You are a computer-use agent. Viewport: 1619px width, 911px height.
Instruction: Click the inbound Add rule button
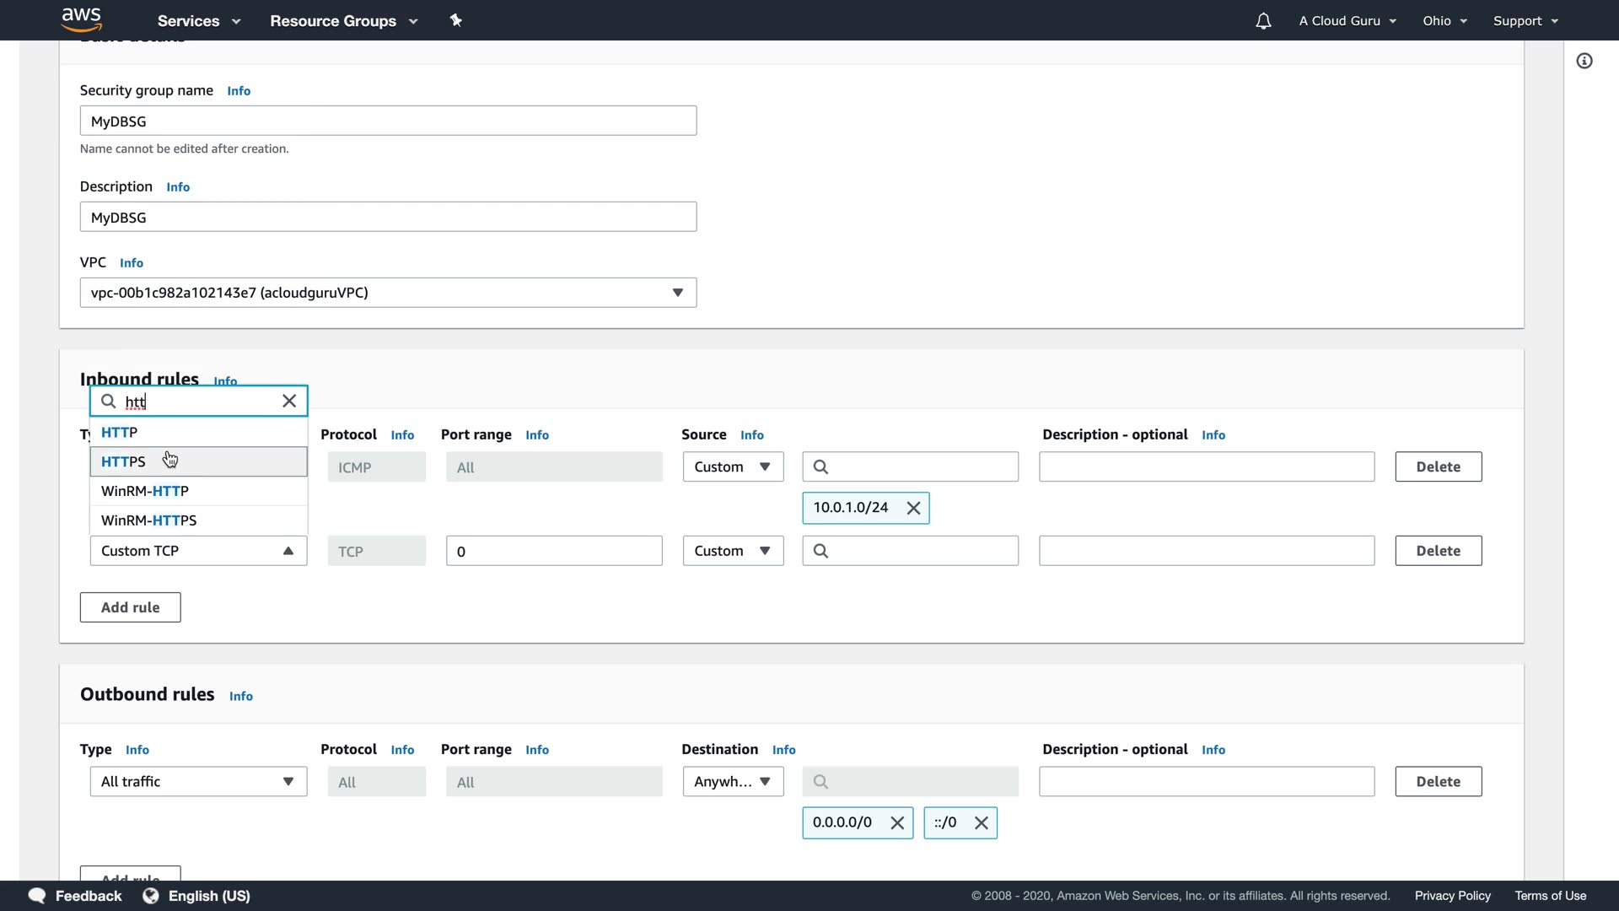130,607
